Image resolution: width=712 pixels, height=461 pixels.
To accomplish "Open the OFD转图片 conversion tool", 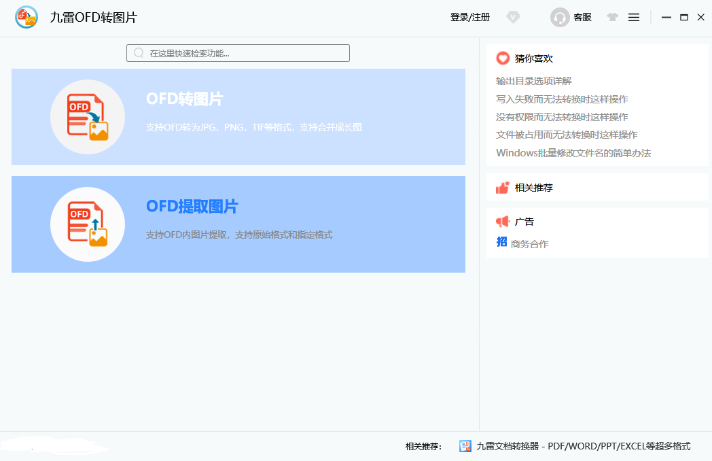I will [238, 116].
